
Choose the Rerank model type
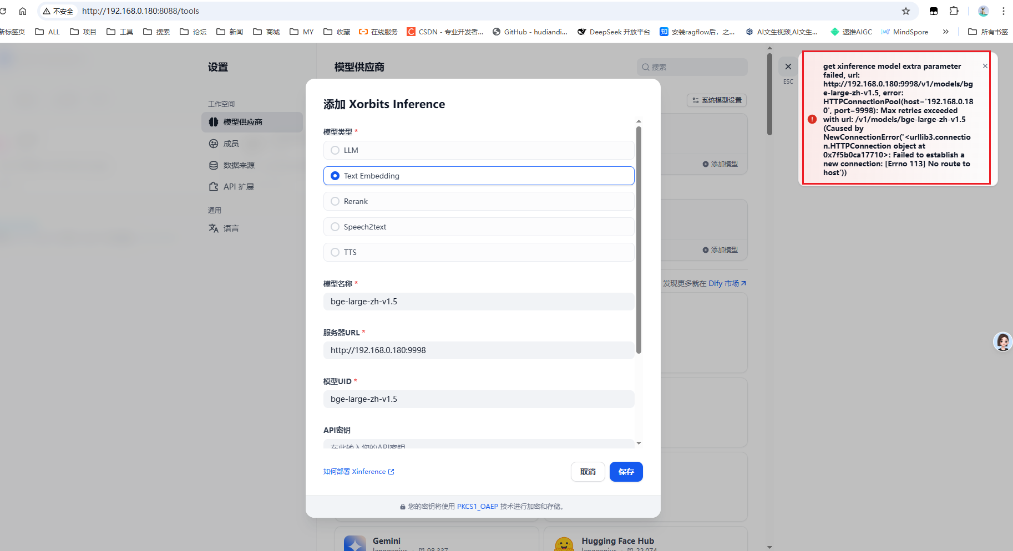479,201
